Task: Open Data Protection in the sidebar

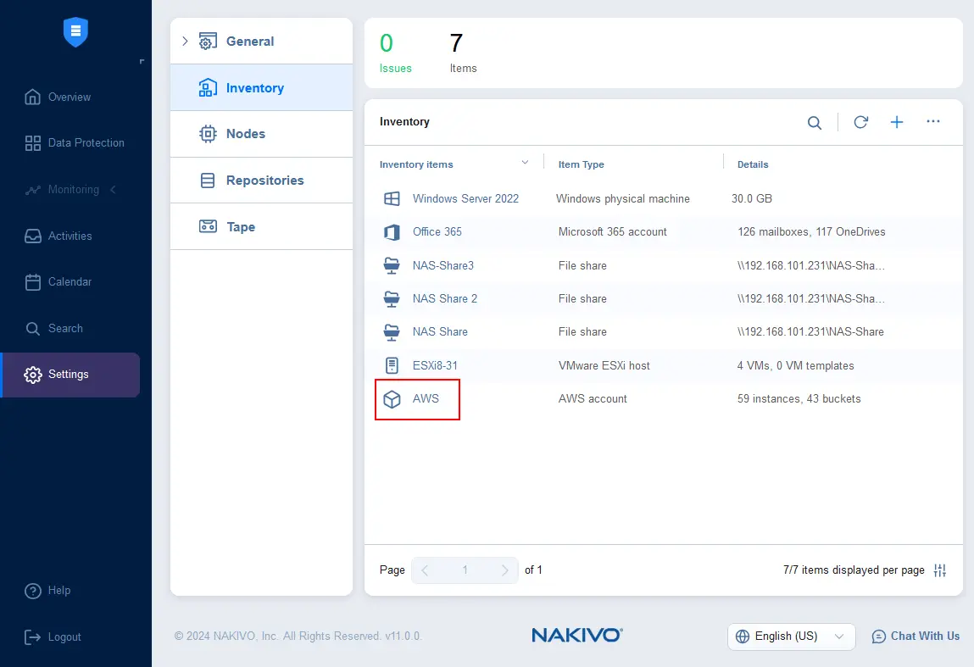Action: [x=75, y=143]
